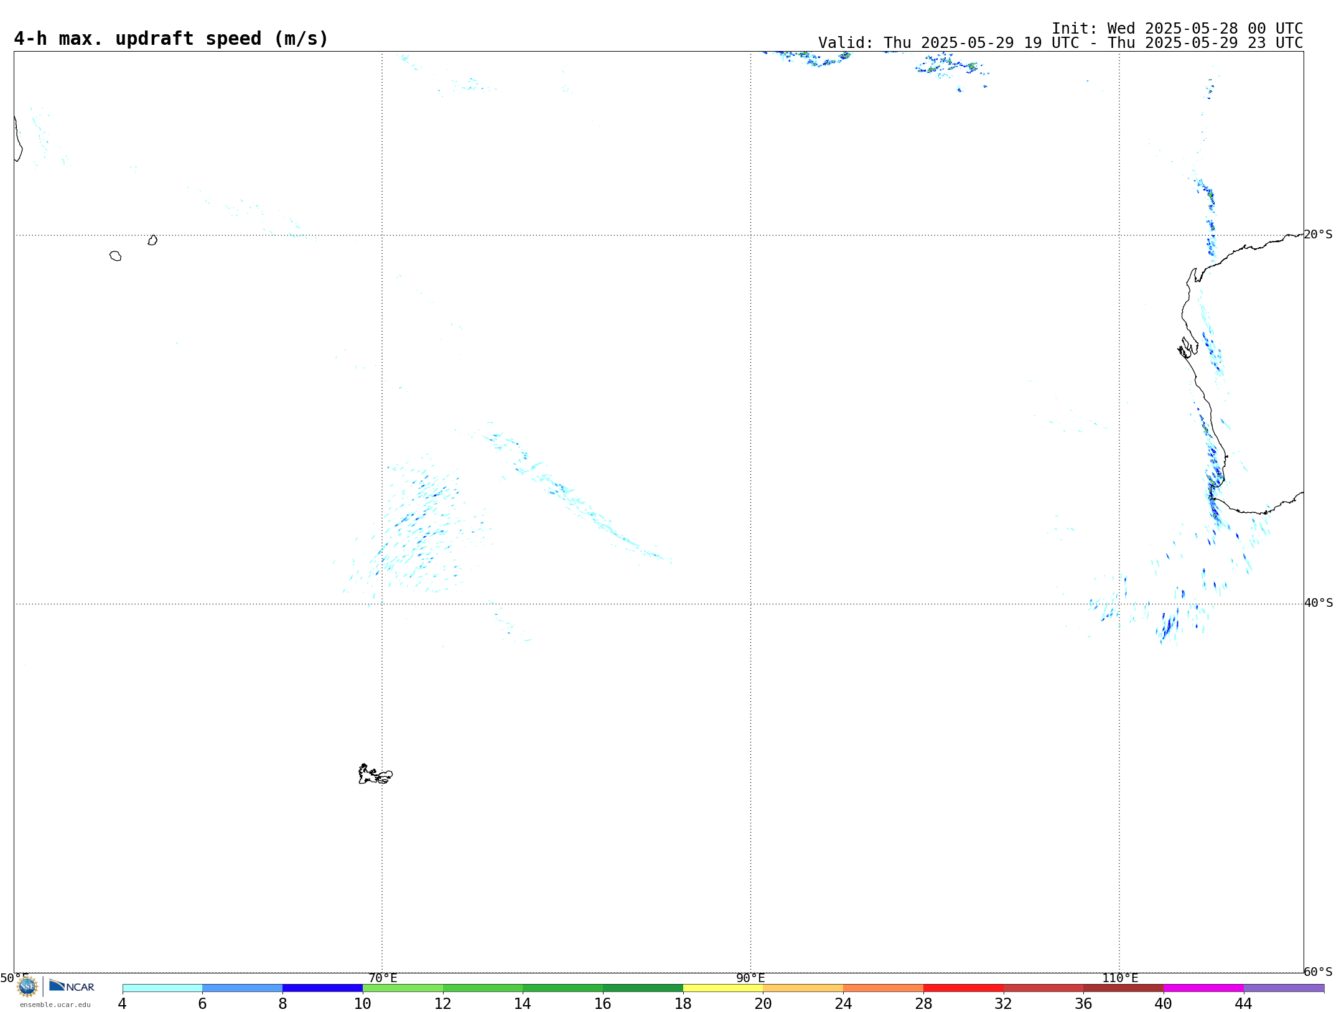Viewport: 1344px width, 1012px height.
Task: Click the Madagascar coastline at left edge
Action: (18, 139)
